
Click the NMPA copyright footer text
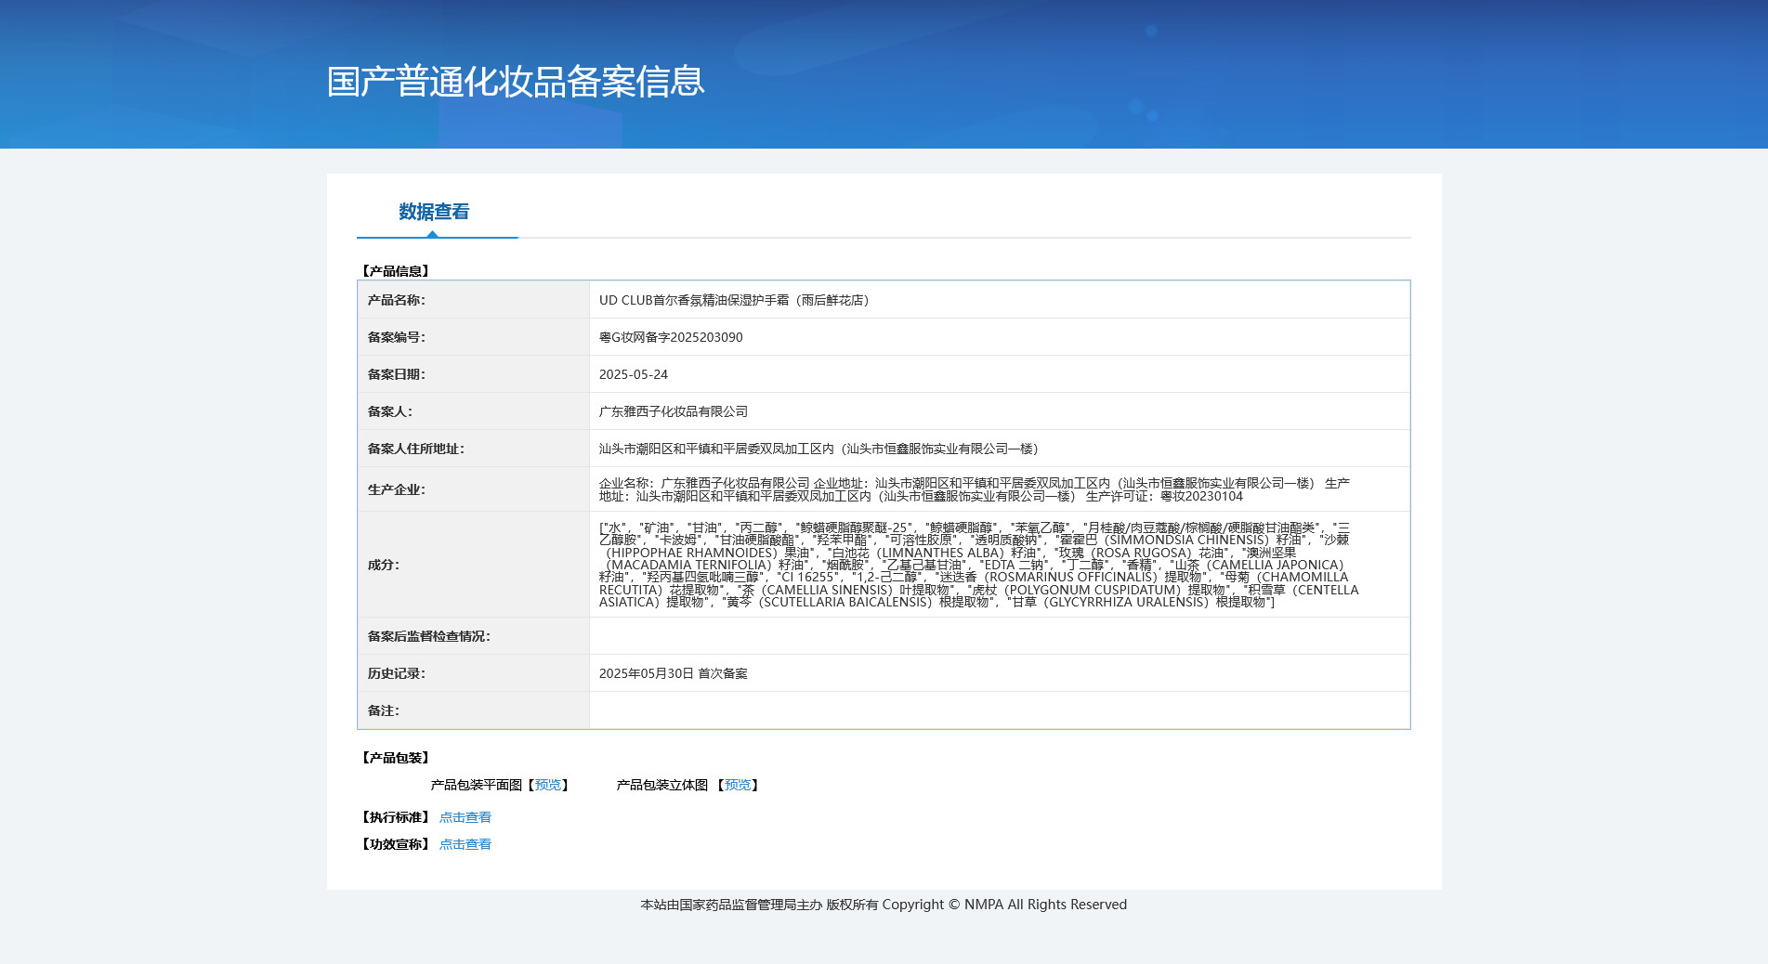click(884, 905)
